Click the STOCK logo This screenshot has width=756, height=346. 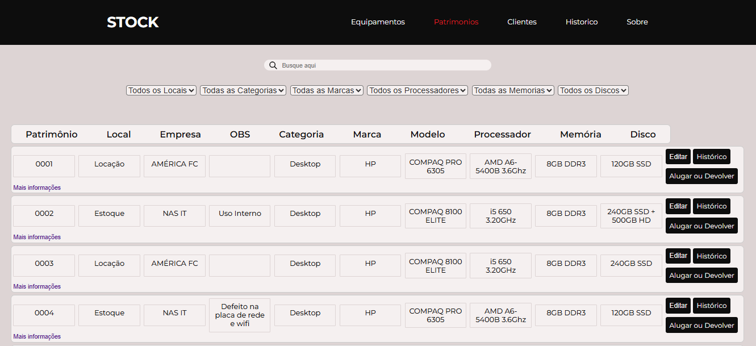(132, 22)
